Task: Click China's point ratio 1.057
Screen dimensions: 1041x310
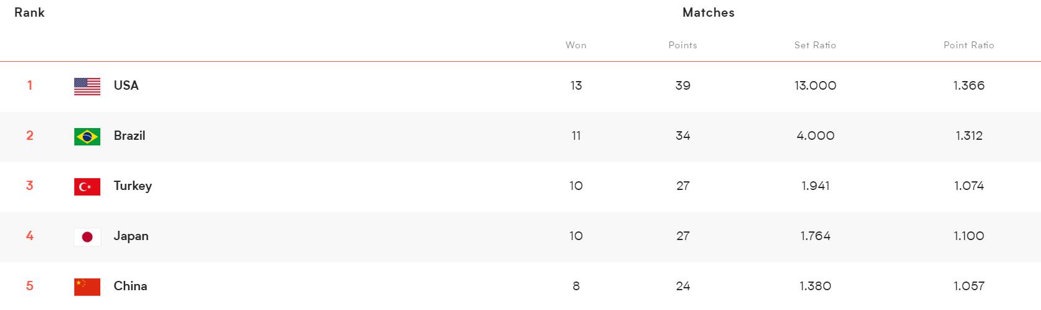Action: tap(969, 286)
